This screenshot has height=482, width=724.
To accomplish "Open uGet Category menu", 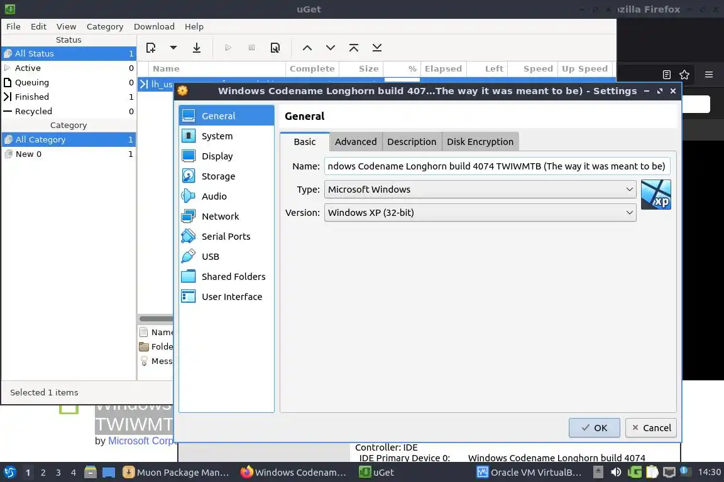I will 105,27.
